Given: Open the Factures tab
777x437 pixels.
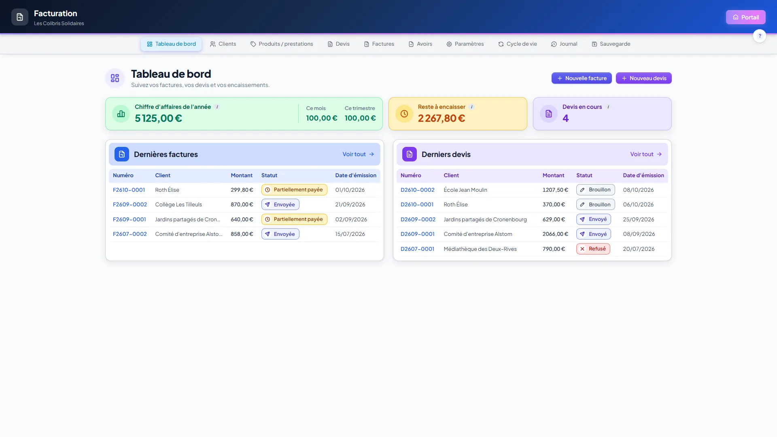Looking at the screenshot, I should coord(379,44).
